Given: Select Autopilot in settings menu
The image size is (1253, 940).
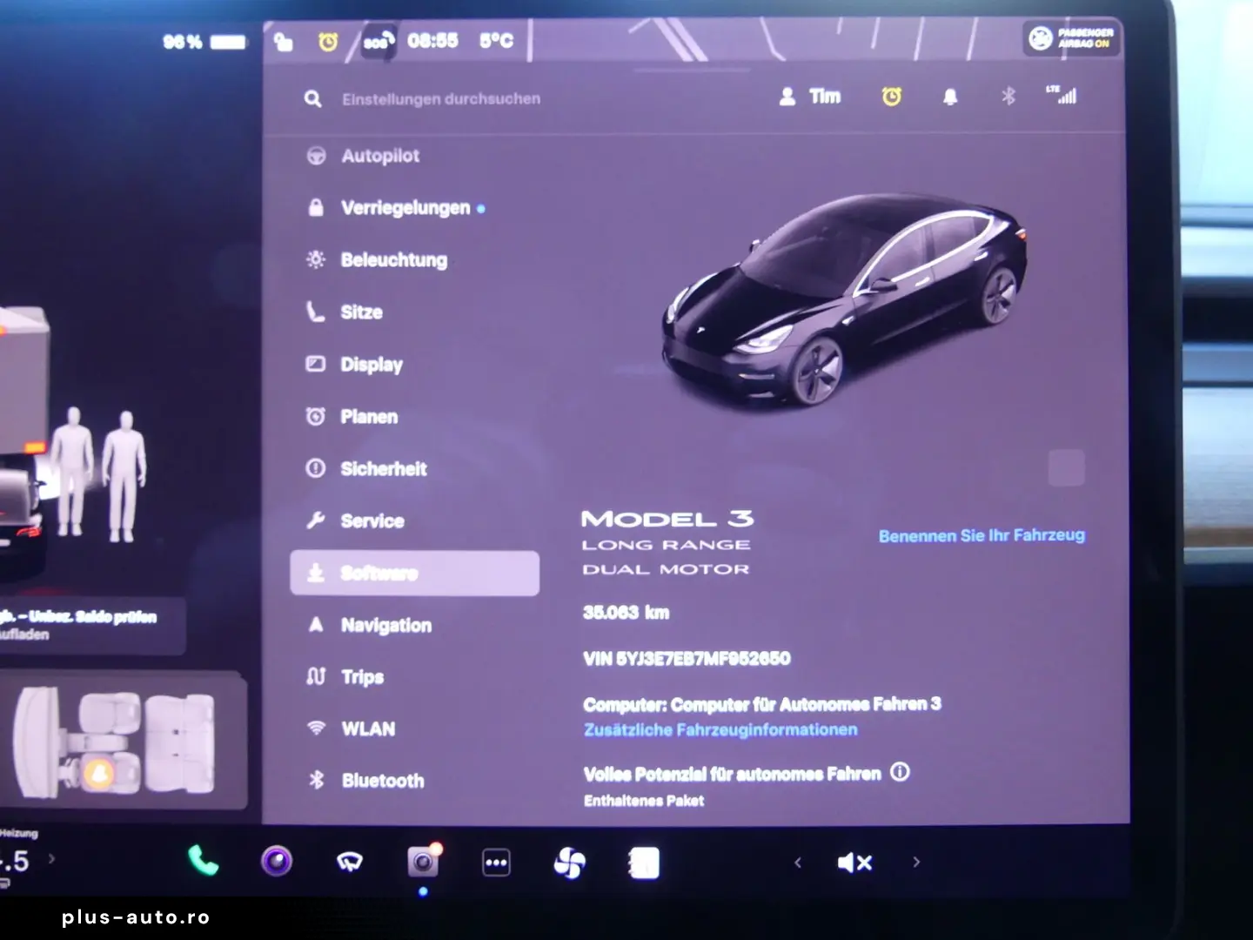Looking at the screenshot, I should click(379, 156).
